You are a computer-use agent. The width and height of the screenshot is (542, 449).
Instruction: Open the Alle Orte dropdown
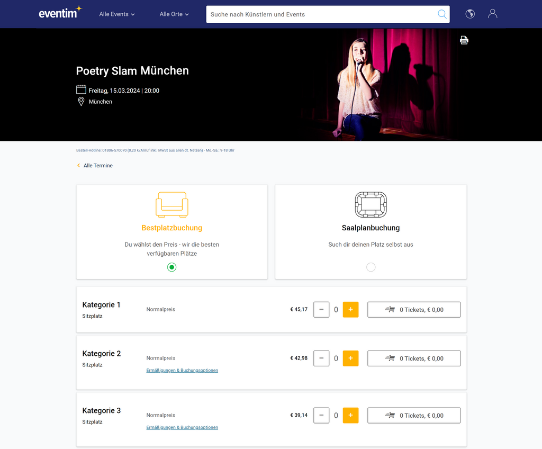pyautogui.click(x=174, y=14)
